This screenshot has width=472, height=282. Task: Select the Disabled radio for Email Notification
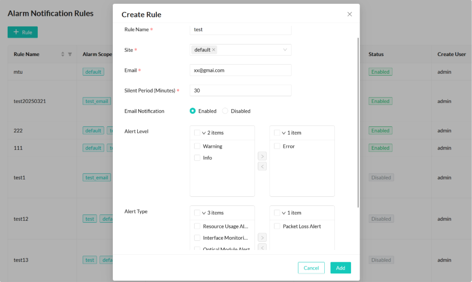tap(225, 111)
